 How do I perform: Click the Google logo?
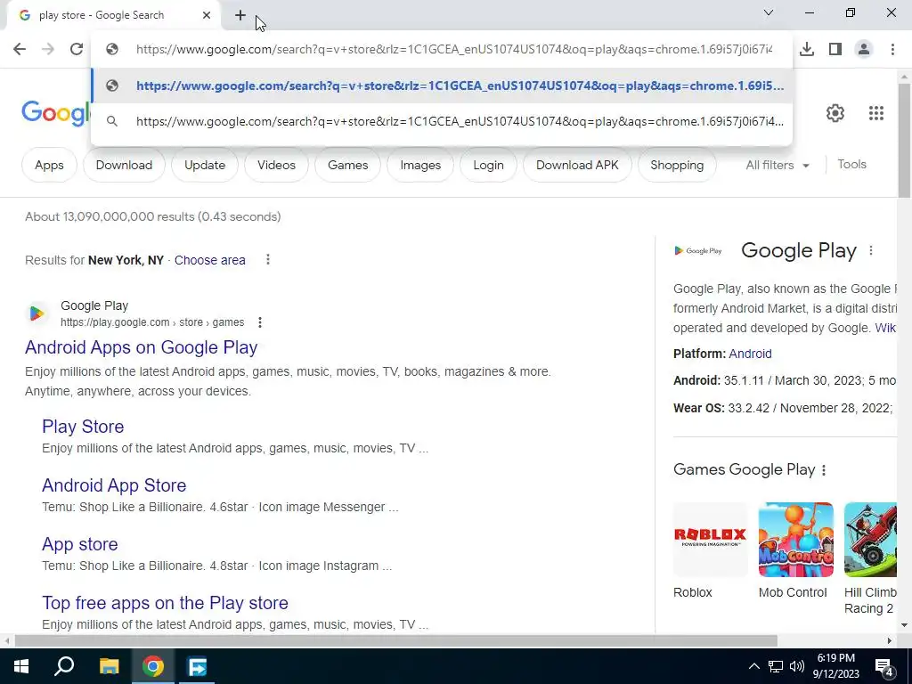(56, 113)
